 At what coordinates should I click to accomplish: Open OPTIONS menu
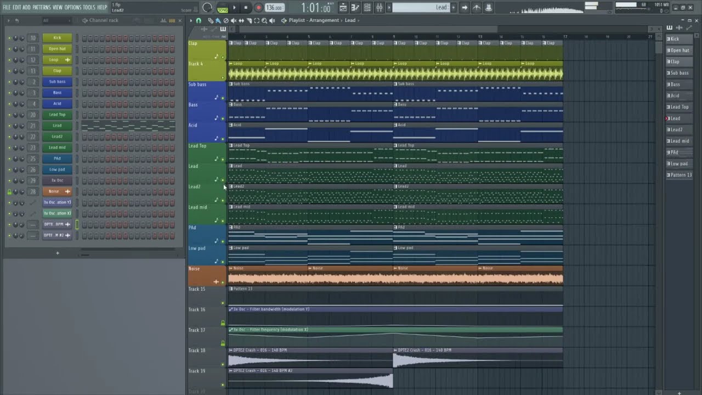tap(73, 7)
